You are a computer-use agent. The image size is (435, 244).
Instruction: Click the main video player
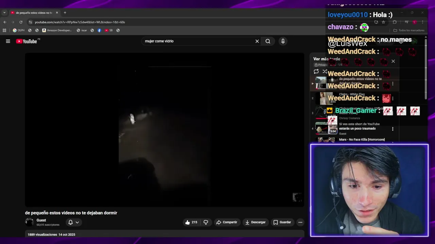(164, 130)
